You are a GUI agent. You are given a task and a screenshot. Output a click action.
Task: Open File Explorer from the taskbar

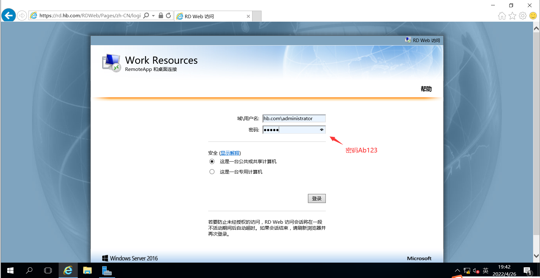pos(87,270)
